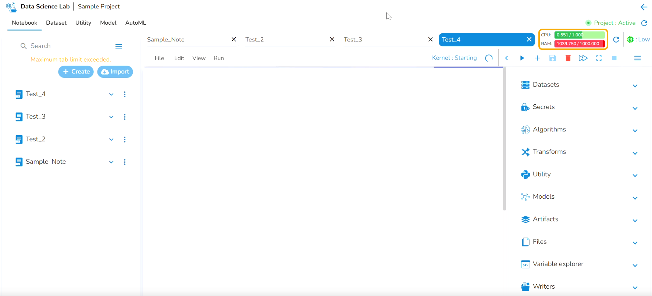Click the Run cell play icon
Viewport: 652px width, 296px height.
click(522, 58)
